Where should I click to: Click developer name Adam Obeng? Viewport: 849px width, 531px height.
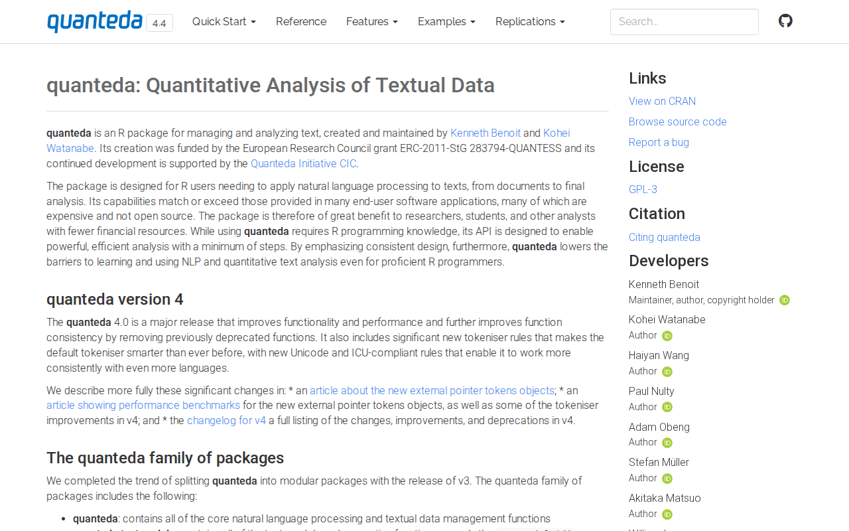coord(659,427)
